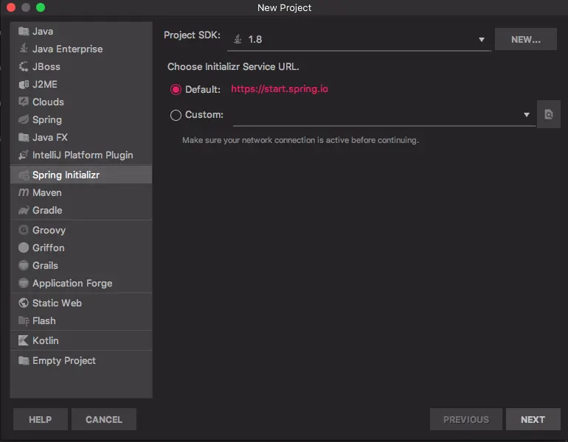Select Maven in project type list

pyautogui.click(x=81, y=192)
